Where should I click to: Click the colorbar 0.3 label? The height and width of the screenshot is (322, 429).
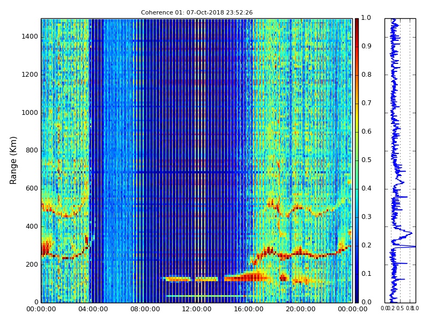point(366,217)
